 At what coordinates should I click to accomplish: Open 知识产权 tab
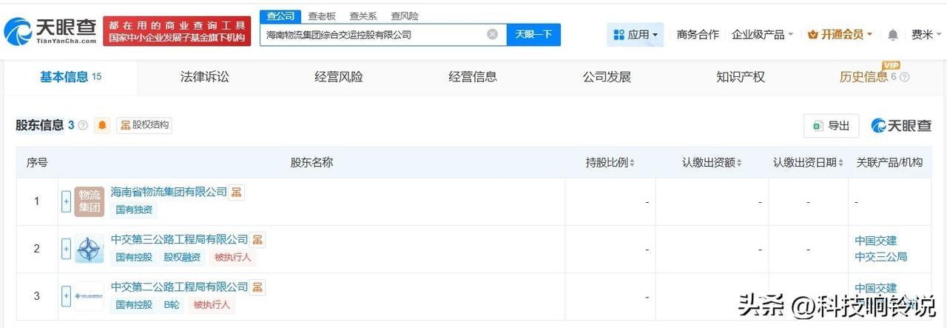[x=741, y=77]
